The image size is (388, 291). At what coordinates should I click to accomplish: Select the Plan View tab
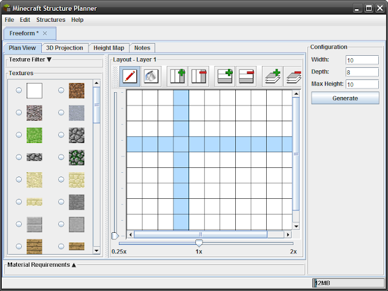22,48
